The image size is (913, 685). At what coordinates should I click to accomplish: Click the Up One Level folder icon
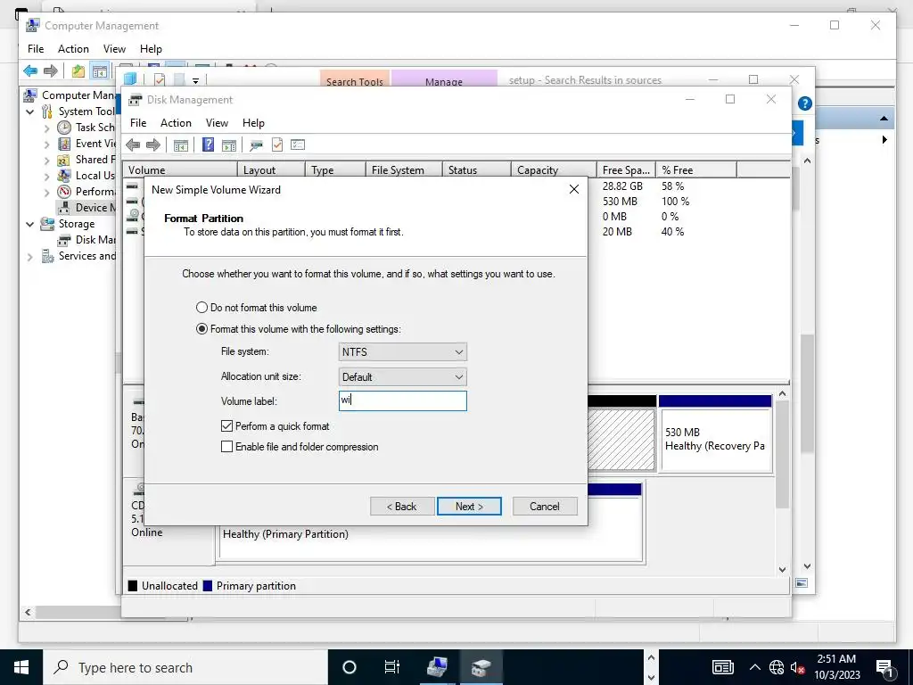tap(78, 71)
